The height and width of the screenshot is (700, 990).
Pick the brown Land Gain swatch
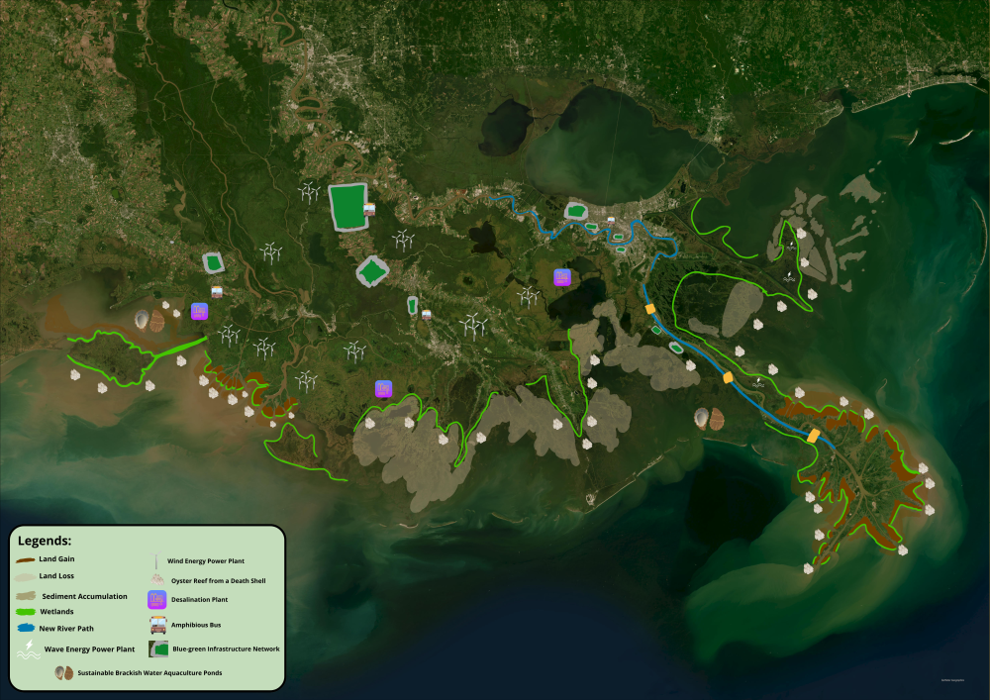[26, 559]
